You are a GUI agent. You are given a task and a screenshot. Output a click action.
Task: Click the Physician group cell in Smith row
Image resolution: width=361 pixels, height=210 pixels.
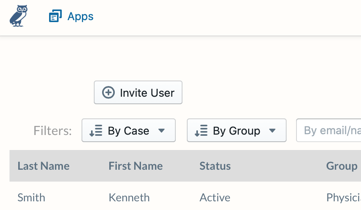[x=344, y=198]
